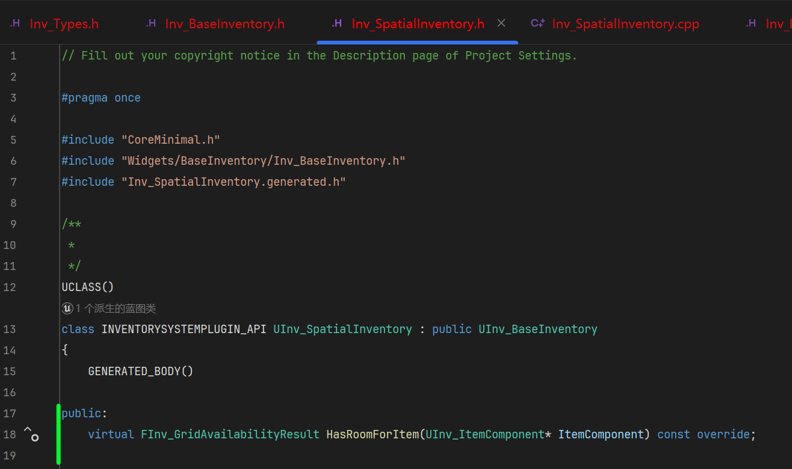This screenshot has height=469, width=792.
Task: Click the #pragma once directive
Action: click(x=101, y=97)
